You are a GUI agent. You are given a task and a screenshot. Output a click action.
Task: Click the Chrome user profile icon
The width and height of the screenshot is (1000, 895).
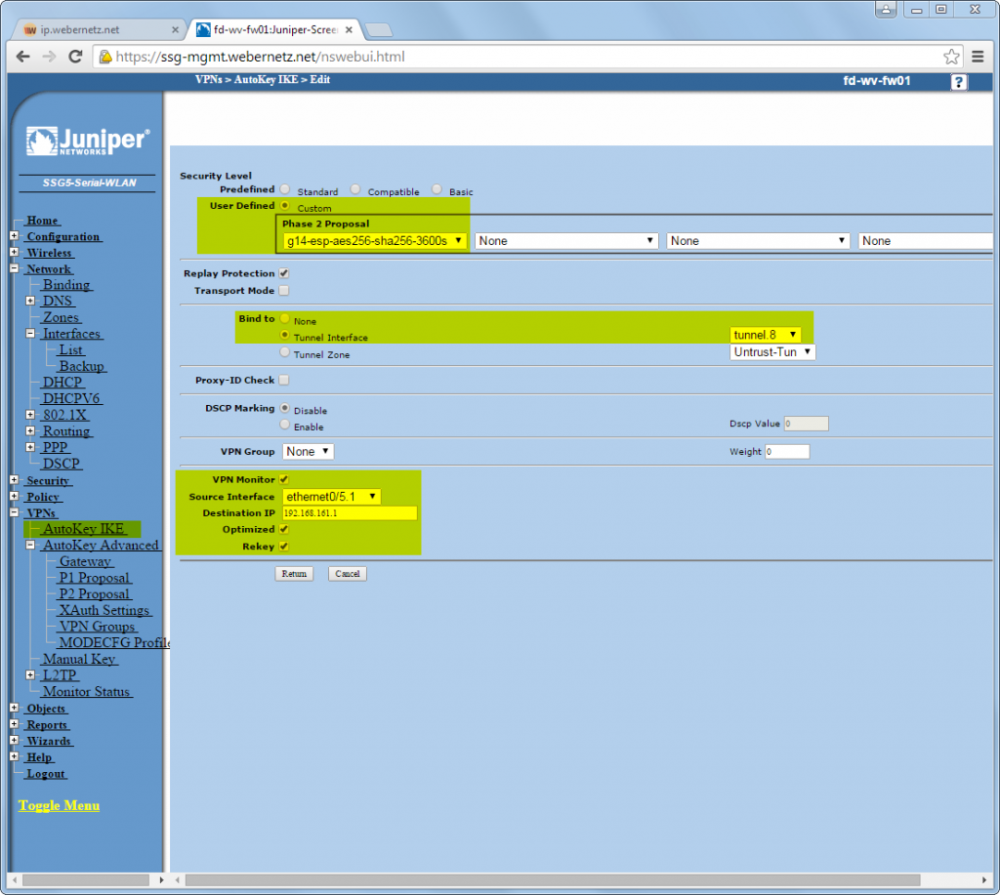885,9
